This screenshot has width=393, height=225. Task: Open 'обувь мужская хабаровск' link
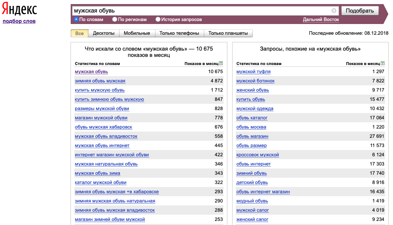pyautogui.click(x=104, y=127)
